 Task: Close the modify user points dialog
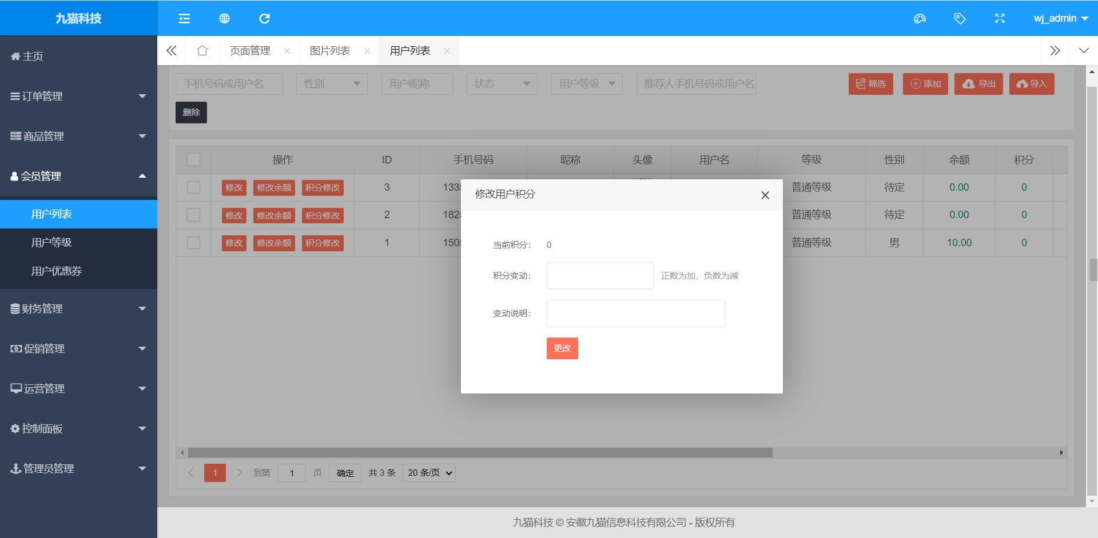765,195
